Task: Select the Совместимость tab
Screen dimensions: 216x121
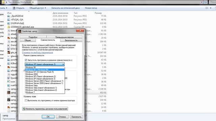Action: point(48,40)
